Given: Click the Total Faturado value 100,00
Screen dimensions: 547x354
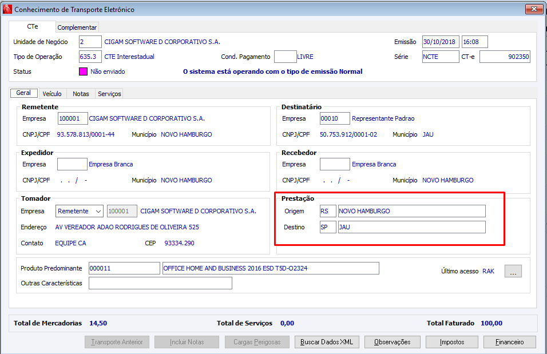Looking at the screenshot, I should tap(491, 323).
